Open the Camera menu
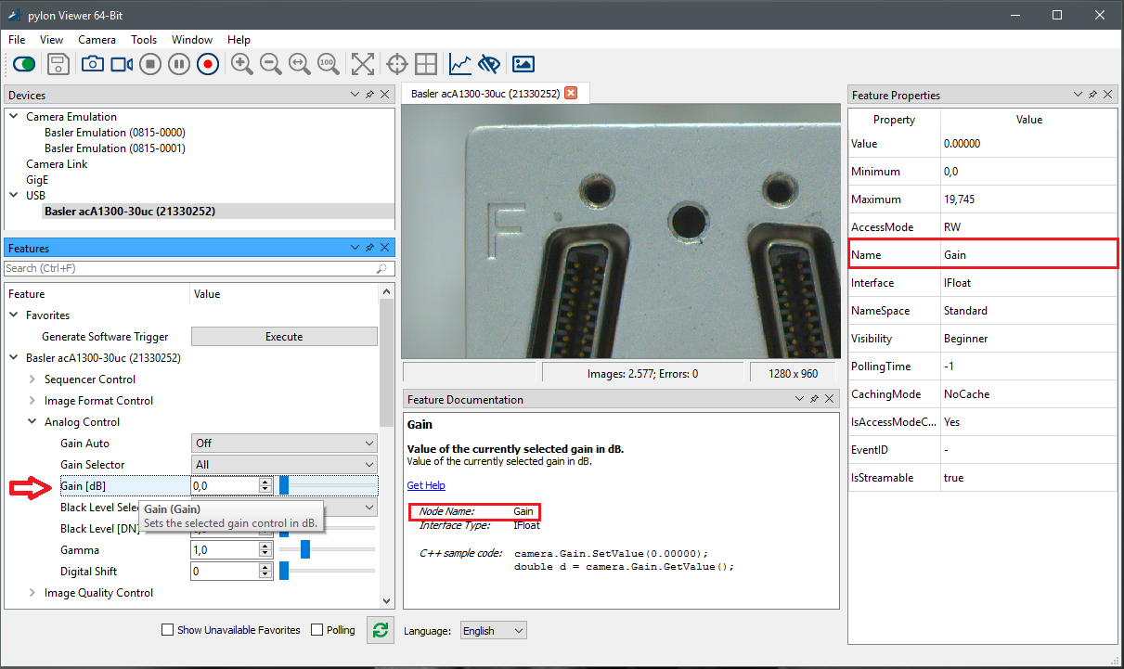 (97, 40)
